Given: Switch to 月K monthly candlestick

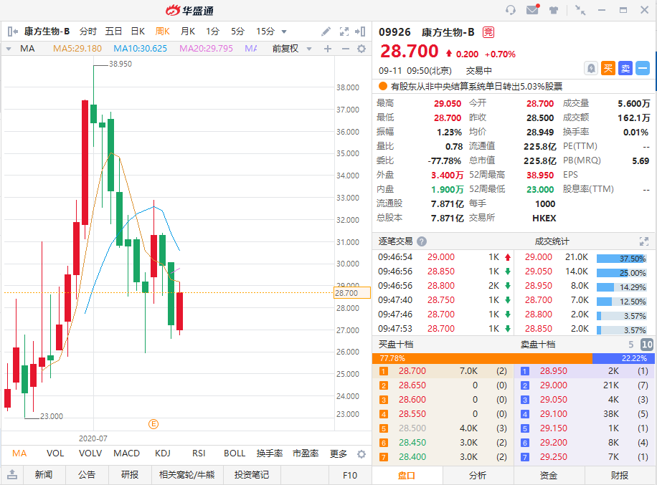Looking at the screenshot, I should pyautogui.click(x=188, y=32).
